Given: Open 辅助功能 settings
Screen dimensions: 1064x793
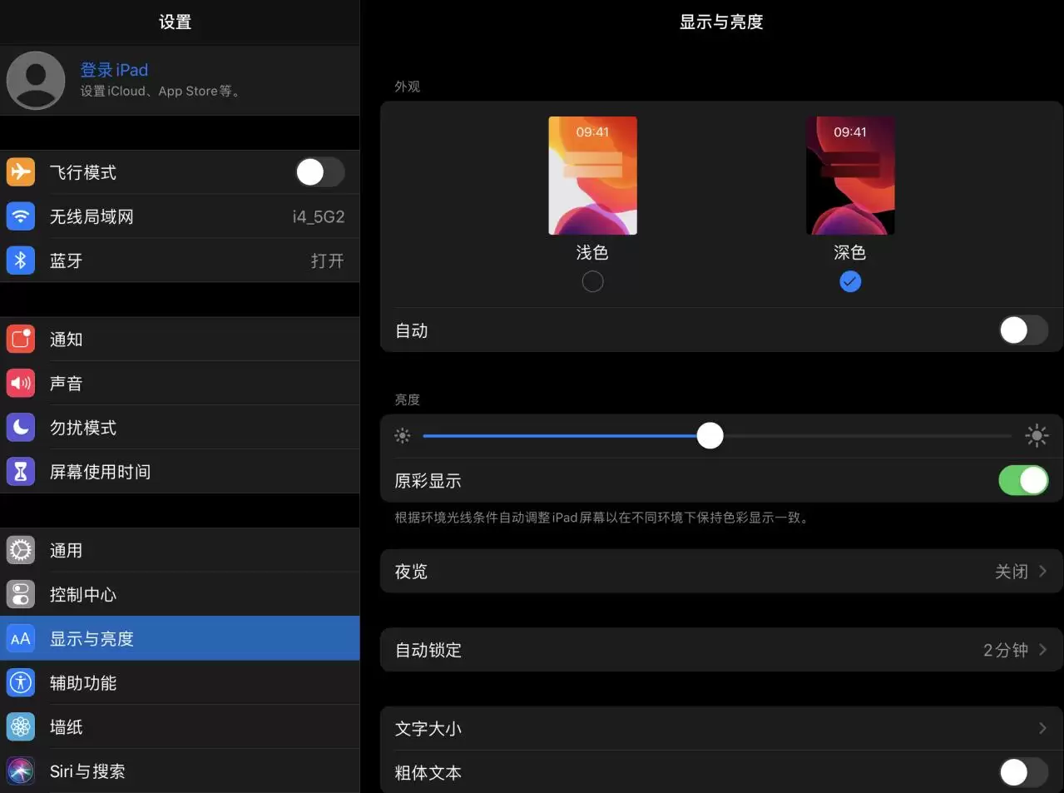Looking at the screenshot, I should click(180, 682).
